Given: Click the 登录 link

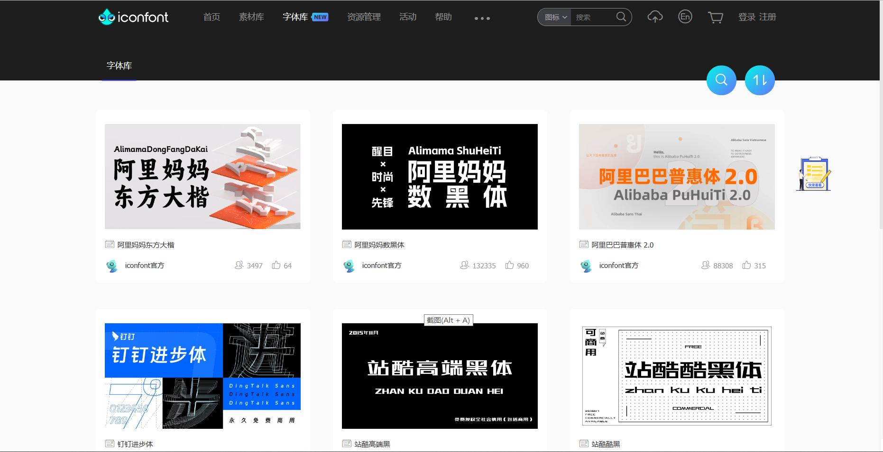Looking at the screenshot, I should tap(747, 17).
